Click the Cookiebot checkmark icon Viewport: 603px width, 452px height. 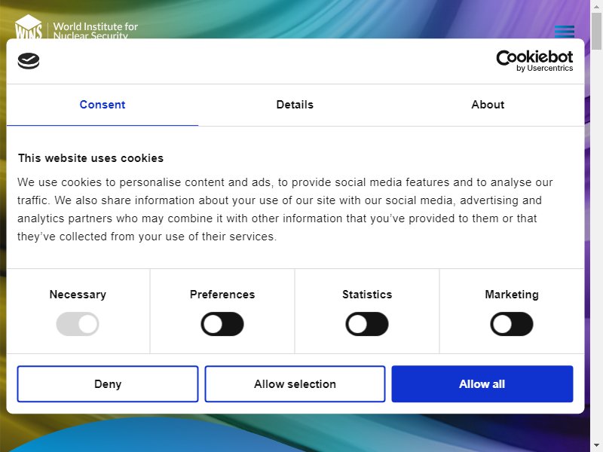point(29,61)
